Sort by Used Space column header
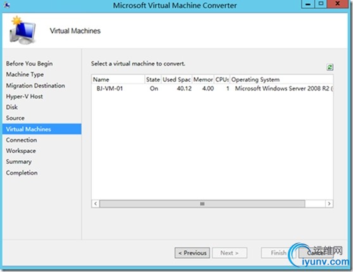Screen dimensions: 353x272 point(176,79)
